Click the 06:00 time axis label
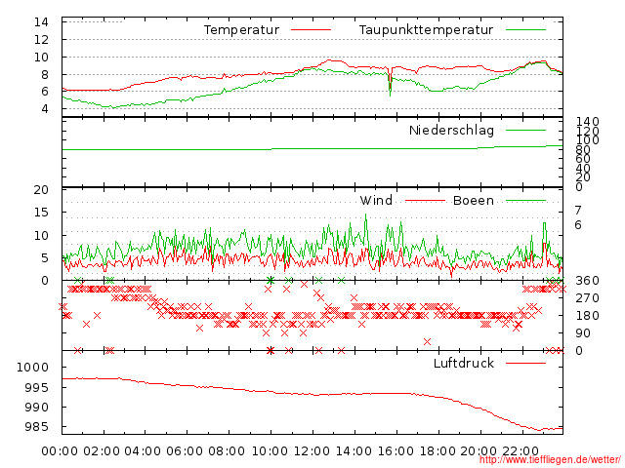The width and height of the screenshot is (625, 468). point(185,451)
